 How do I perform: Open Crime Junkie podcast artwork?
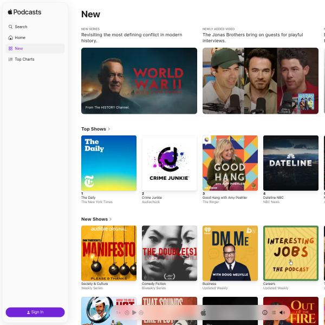pyautogui.click(x=170, y=163)
